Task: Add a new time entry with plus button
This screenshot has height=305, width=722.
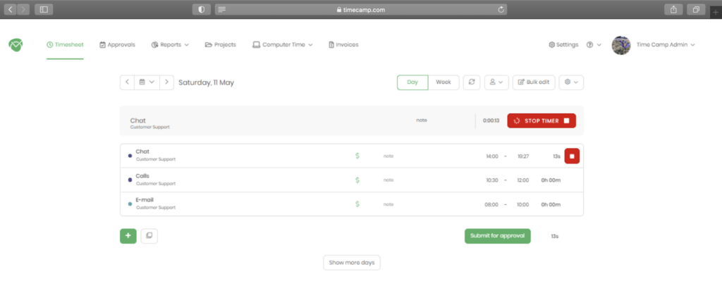Action: tap(128, 236)
